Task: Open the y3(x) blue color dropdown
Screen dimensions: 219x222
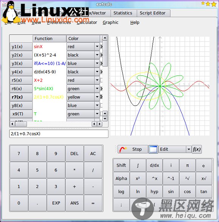Action: (x=83, y=63)
